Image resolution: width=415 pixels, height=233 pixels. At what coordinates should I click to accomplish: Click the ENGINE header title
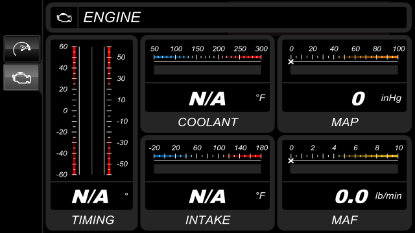[112, 17]
